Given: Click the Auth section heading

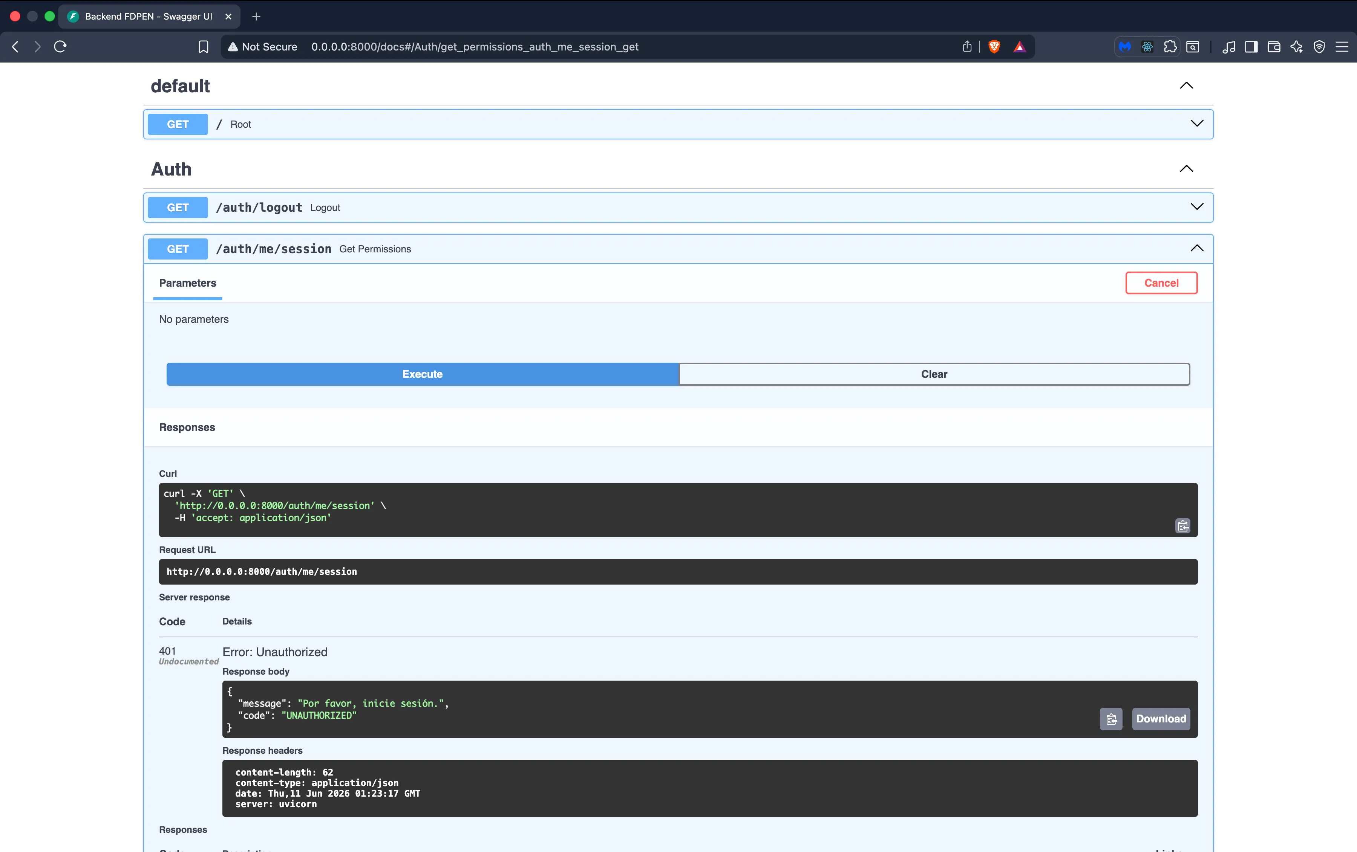Looking at the screenshot, I should tap(171, 169).
